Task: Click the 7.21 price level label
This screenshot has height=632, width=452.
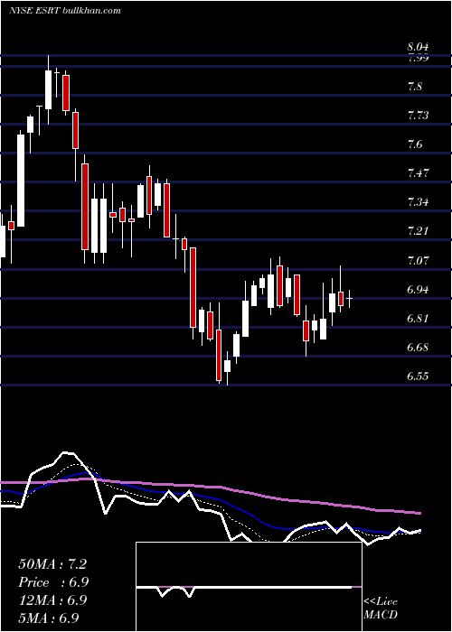Action: 418,231
